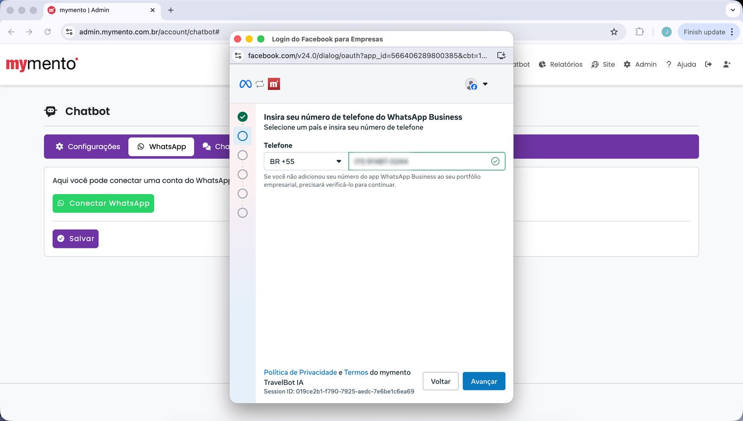The height and width of the screenshot is (421, 743).
Task: Open the Facebook profile avatar menu
Action: (476, 84)
